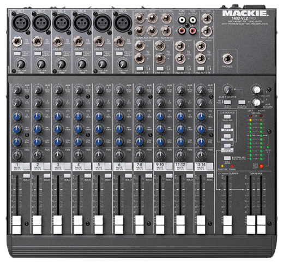Click the channel 5 TRIM knob
This screenshot has width=283, height=262.
(103, 64)
